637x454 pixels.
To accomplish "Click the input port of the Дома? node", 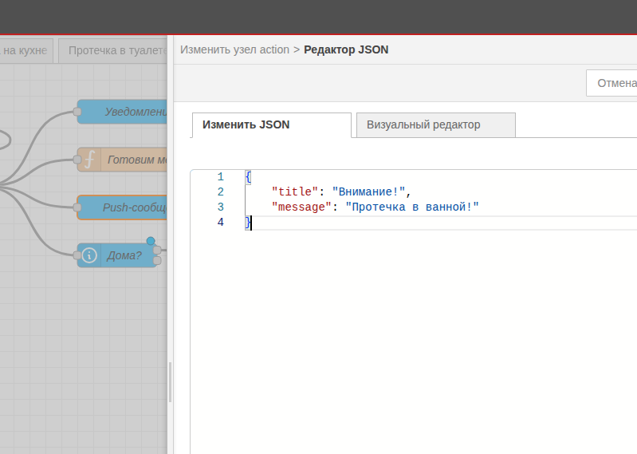I will coord(77,255).
